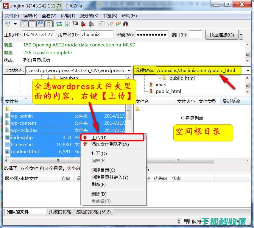This screenshot has height=228, width=254.
Task: Toggle synchronized browsing
Action: (118, 24)
